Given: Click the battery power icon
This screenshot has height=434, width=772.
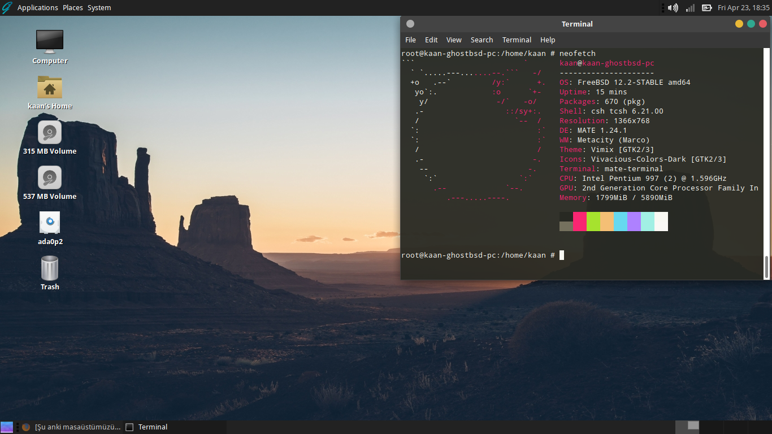Looking at the screenshot, I should click(x=706, y=8).
